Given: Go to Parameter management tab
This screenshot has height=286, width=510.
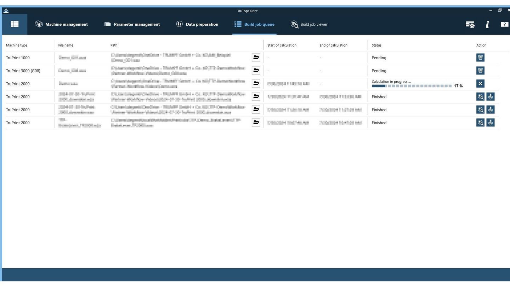Looking at the screenshot, I should coord(132,24).
